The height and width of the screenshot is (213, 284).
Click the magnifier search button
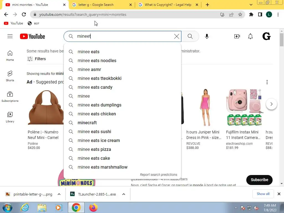[x=190, y=36]
